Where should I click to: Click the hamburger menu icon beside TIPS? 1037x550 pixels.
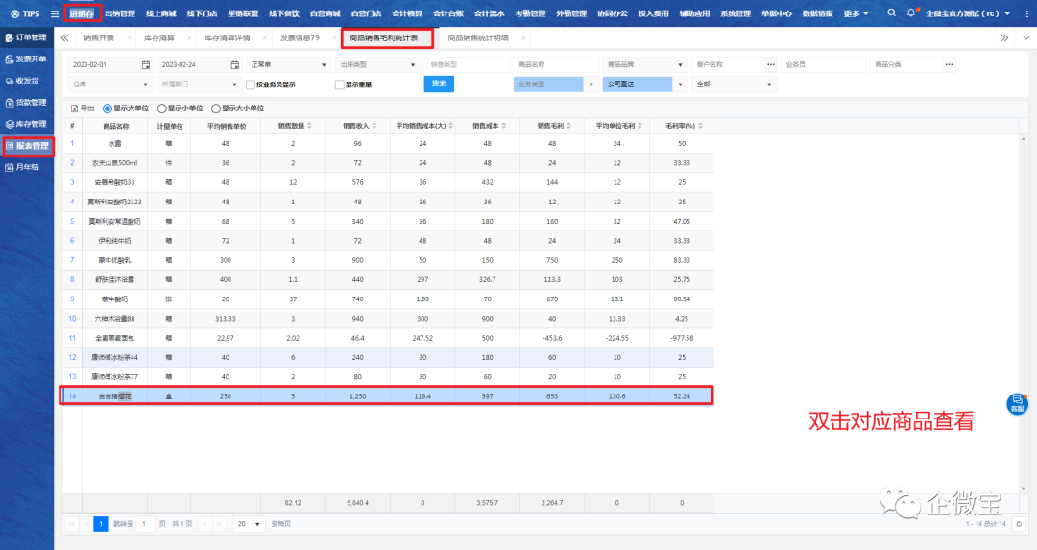coord(55,13)
